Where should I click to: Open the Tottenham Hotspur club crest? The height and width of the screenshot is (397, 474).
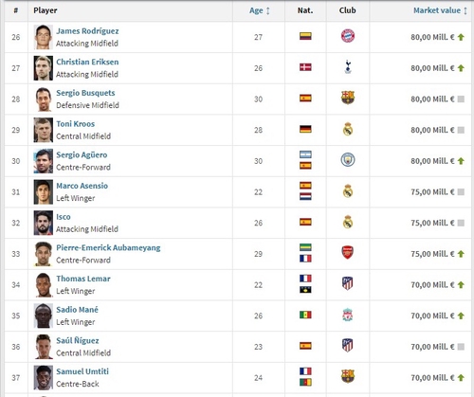348,66
